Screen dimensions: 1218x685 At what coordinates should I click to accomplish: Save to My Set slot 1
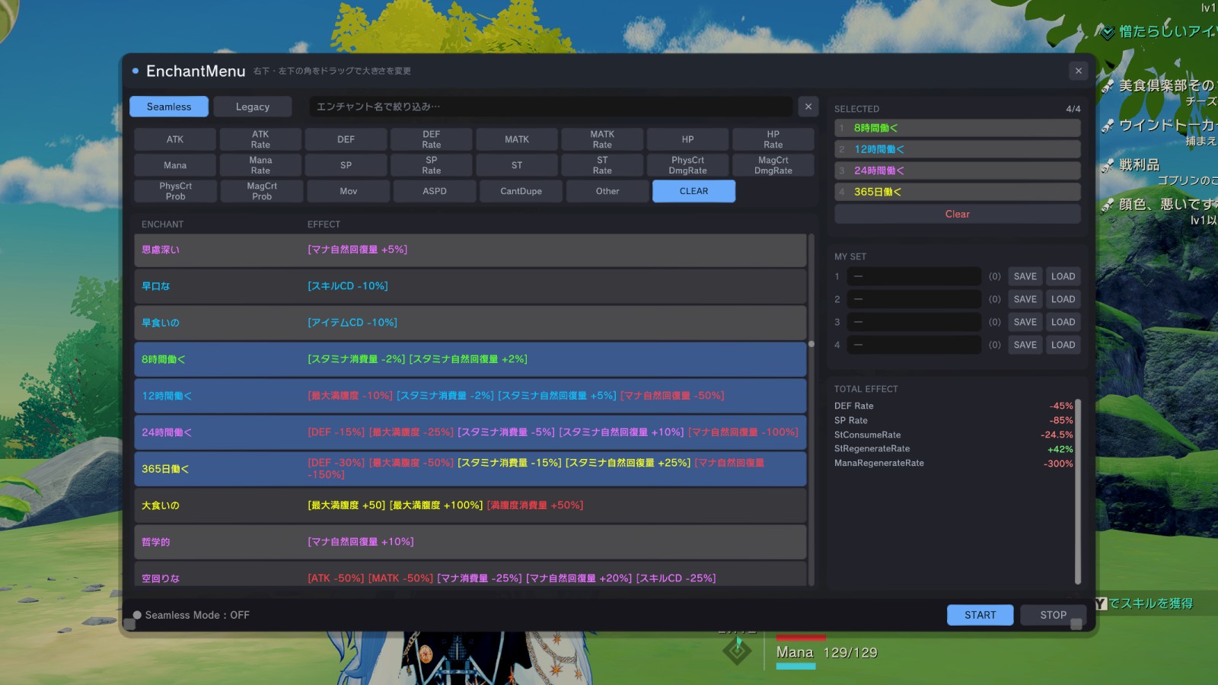point(1025,276)
